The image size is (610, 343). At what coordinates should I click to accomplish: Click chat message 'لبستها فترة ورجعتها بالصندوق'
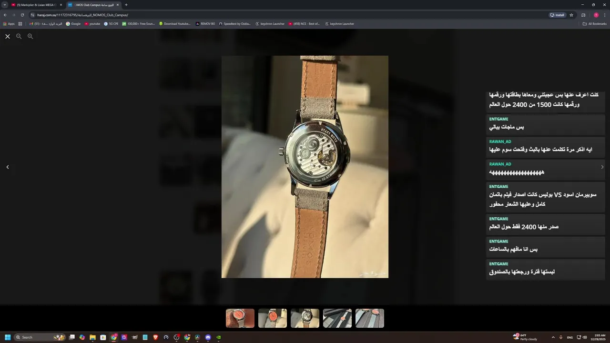[522, 272]
